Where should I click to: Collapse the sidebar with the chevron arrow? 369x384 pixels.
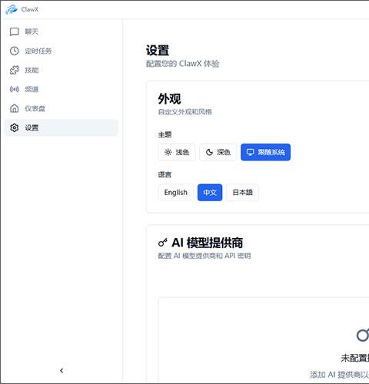pyautogui.click(x=61, y=370)
